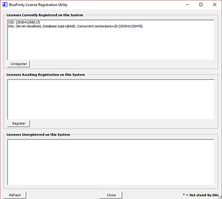
Task: Maximize the License Registration Utility window
Action: point(201,4)
